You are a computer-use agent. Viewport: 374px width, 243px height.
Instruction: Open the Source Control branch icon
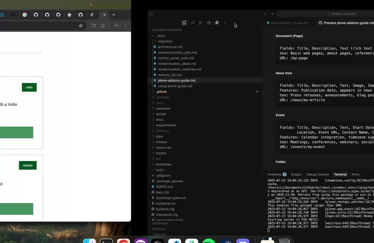point(201,23)
